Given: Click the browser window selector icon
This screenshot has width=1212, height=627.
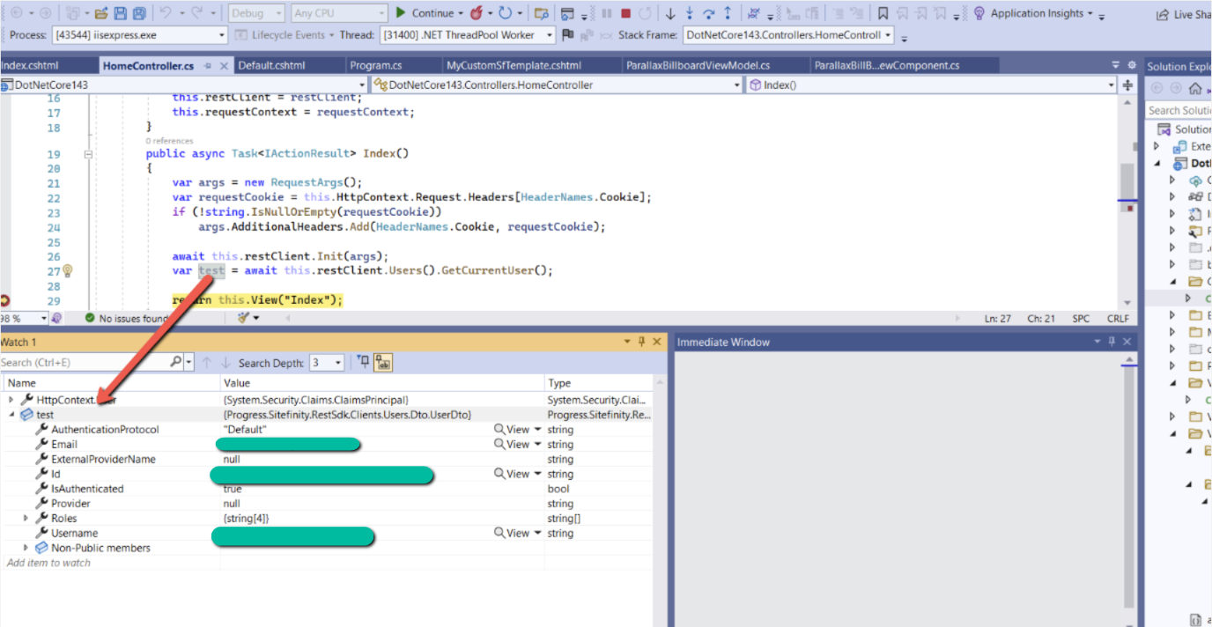Looking at the screenshot, I should [567, 13].
